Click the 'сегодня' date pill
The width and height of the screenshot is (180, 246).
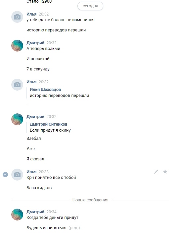(x=90, y=6)
